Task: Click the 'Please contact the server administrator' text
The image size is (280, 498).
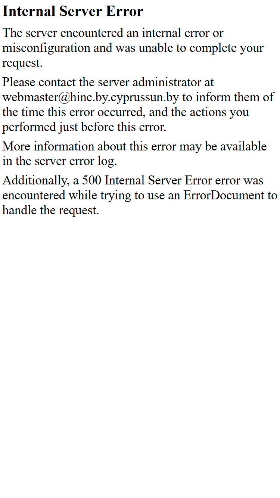Action: coord(108,82)
